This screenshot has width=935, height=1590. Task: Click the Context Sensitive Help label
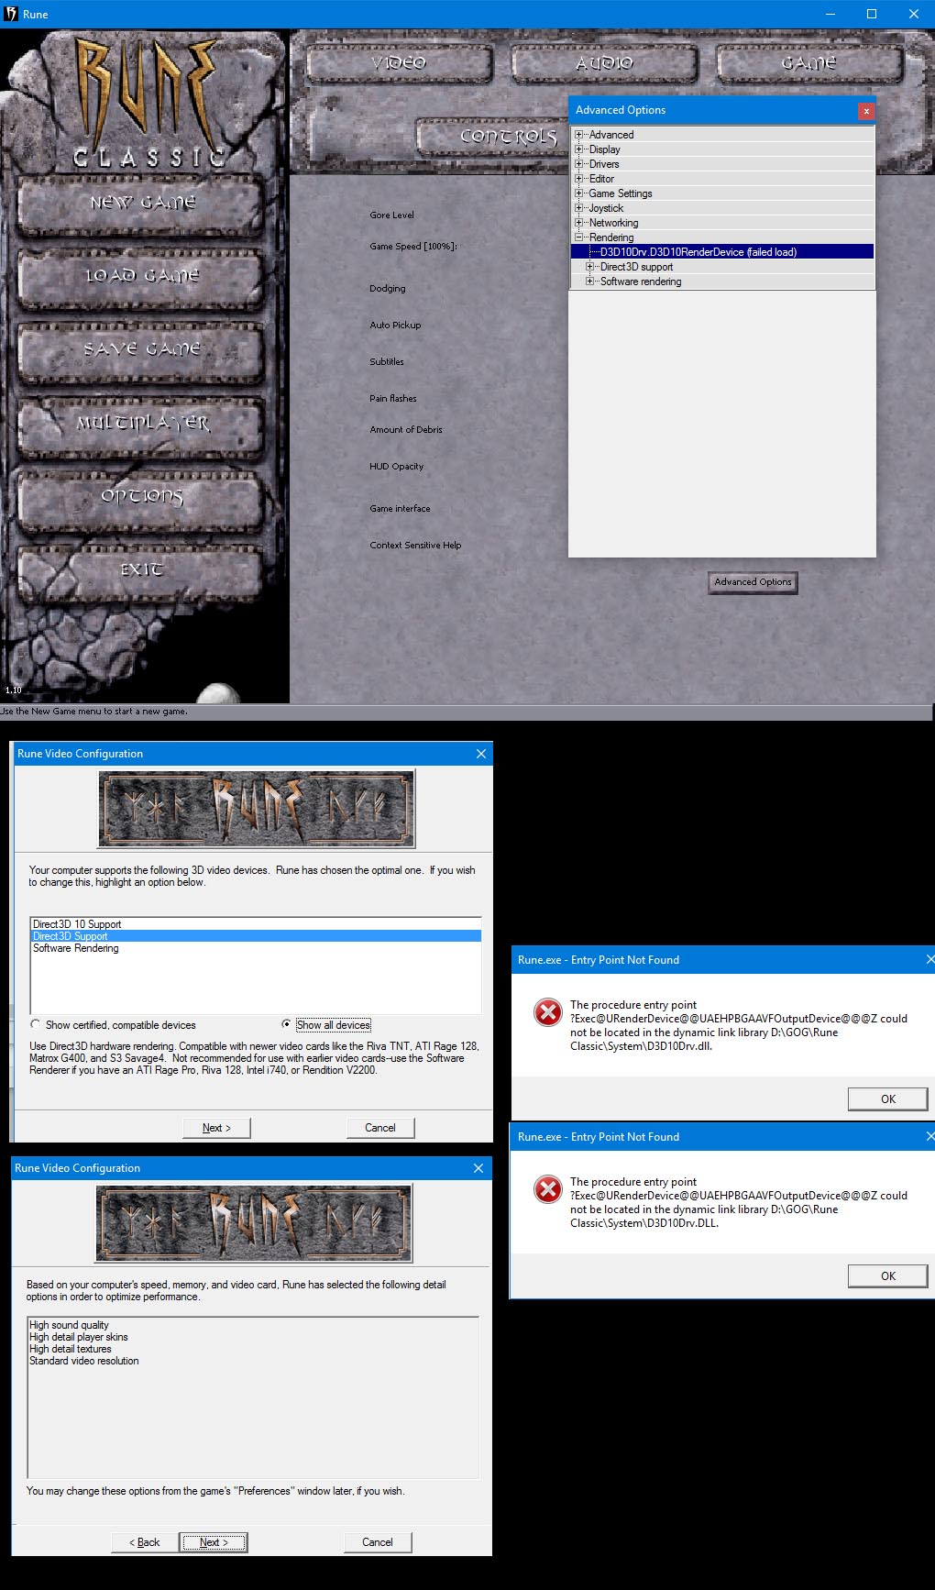point(415,545)
